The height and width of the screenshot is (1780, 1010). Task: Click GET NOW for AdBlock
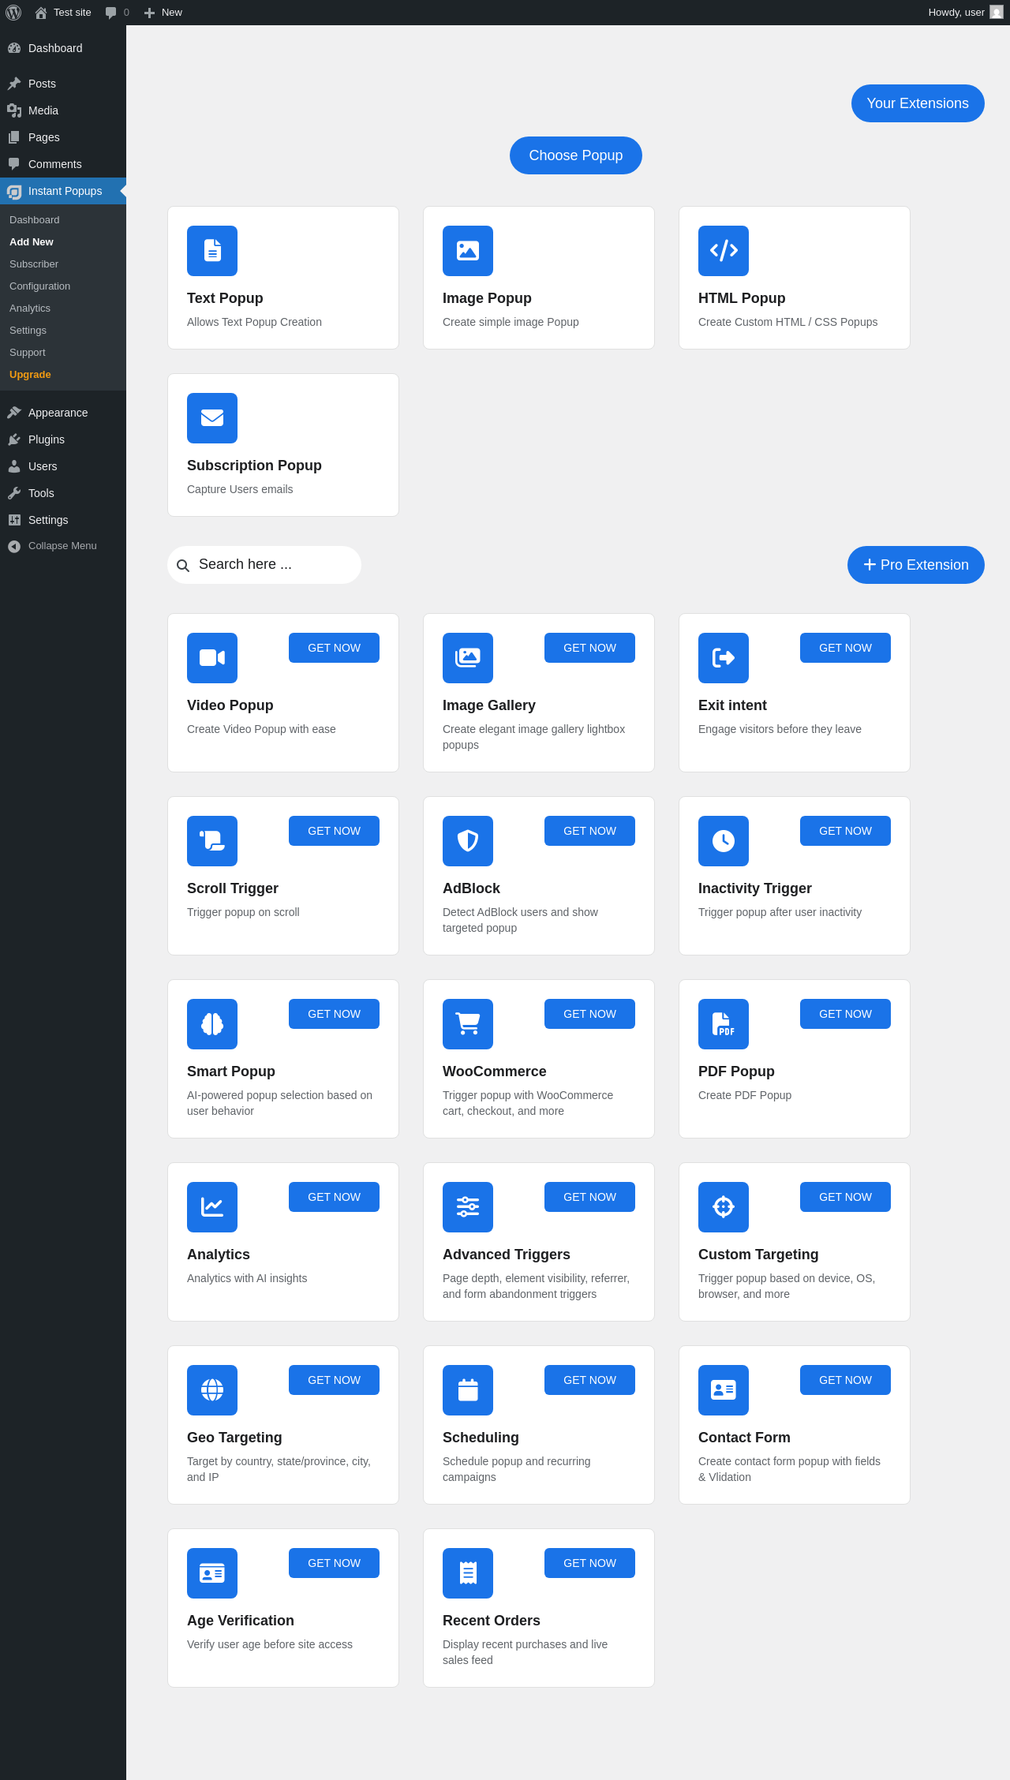click(x=589, y=831)
